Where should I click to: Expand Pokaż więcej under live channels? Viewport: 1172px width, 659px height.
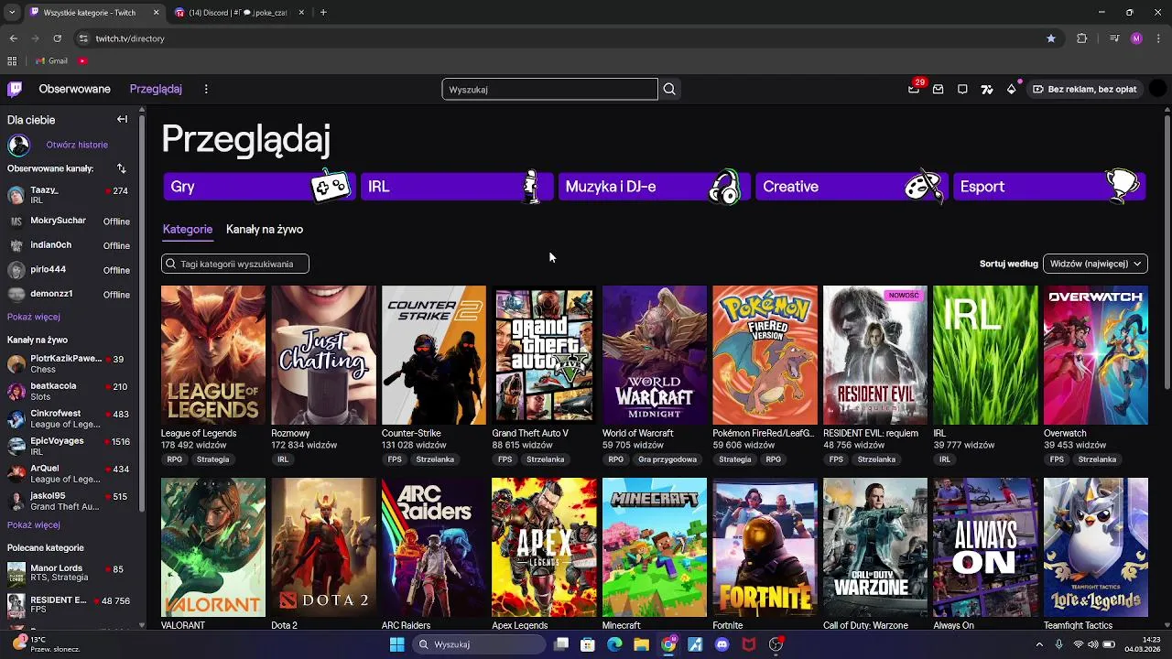tap(34, 524)
